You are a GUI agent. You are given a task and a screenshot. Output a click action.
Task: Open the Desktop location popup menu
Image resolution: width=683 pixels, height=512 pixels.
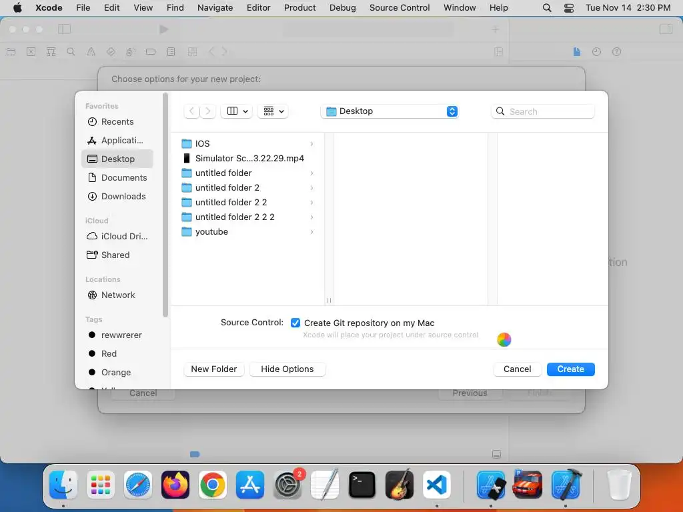(390, 111)
